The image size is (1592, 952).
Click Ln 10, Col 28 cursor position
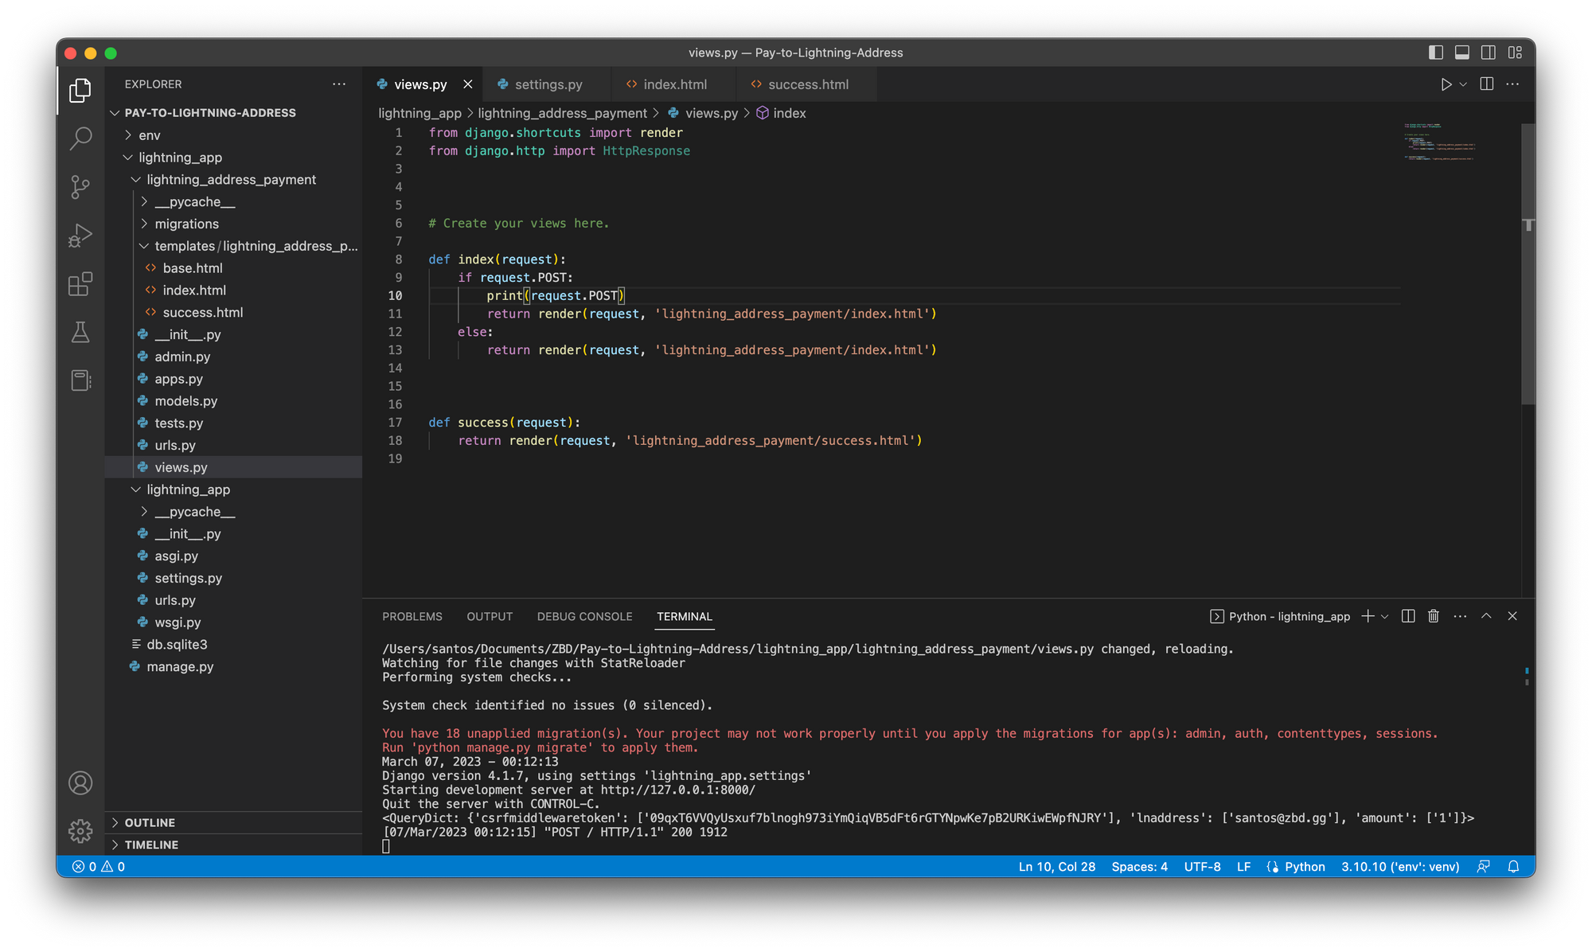pos(1056,867)
